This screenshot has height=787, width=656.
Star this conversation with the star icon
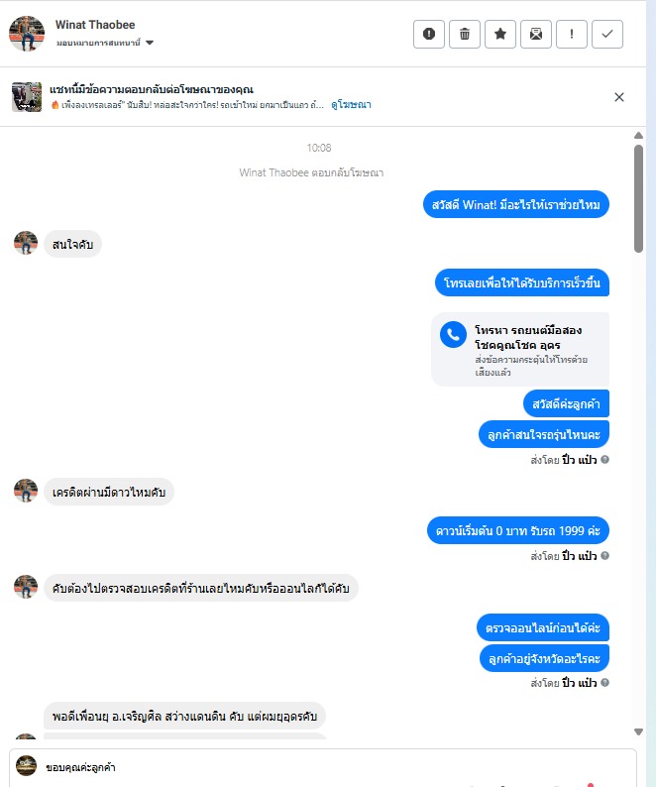click(x=499, y=34)
